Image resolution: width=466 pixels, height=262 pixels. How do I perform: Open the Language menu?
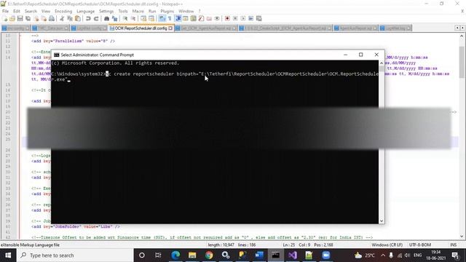point(85,11)
